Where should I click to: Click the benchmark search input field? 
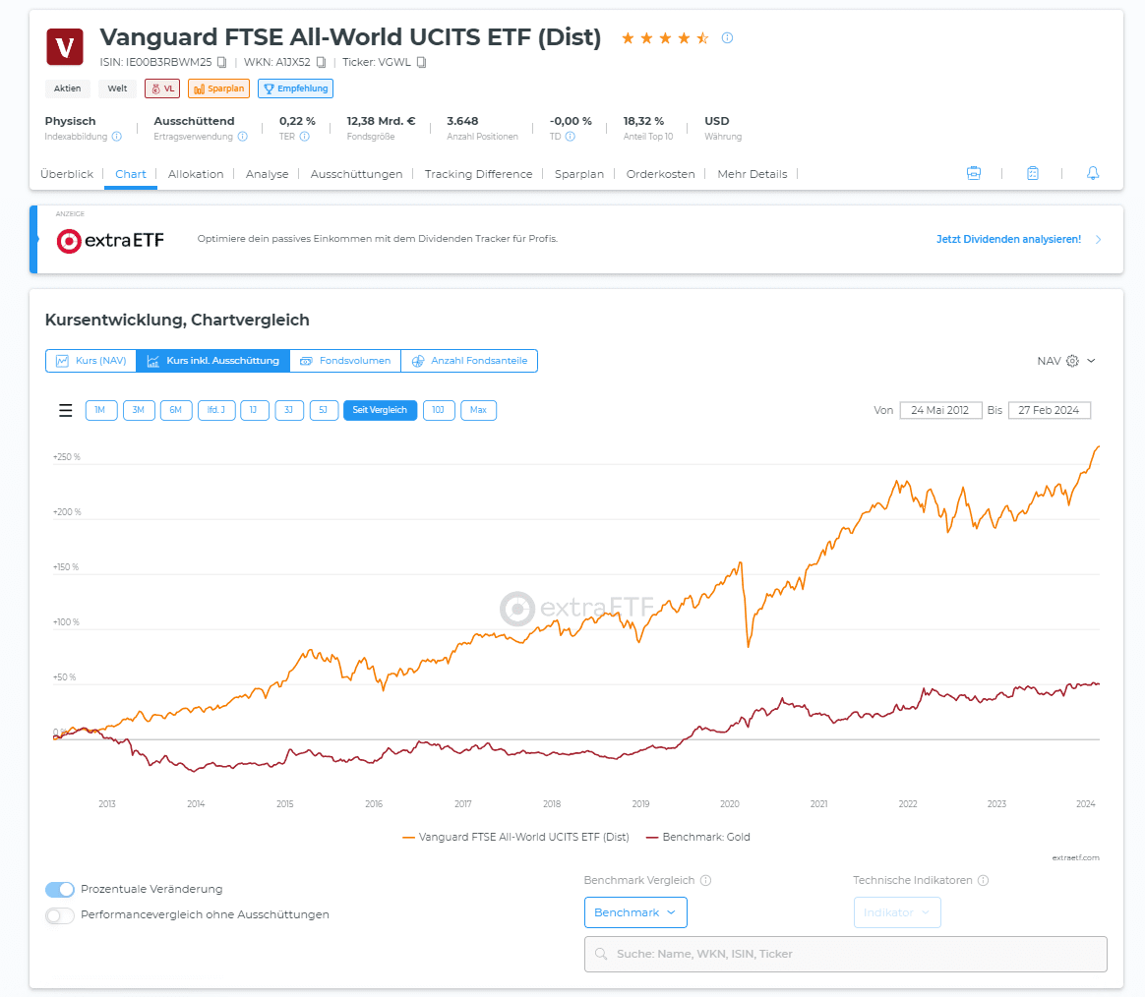(846, 954)
